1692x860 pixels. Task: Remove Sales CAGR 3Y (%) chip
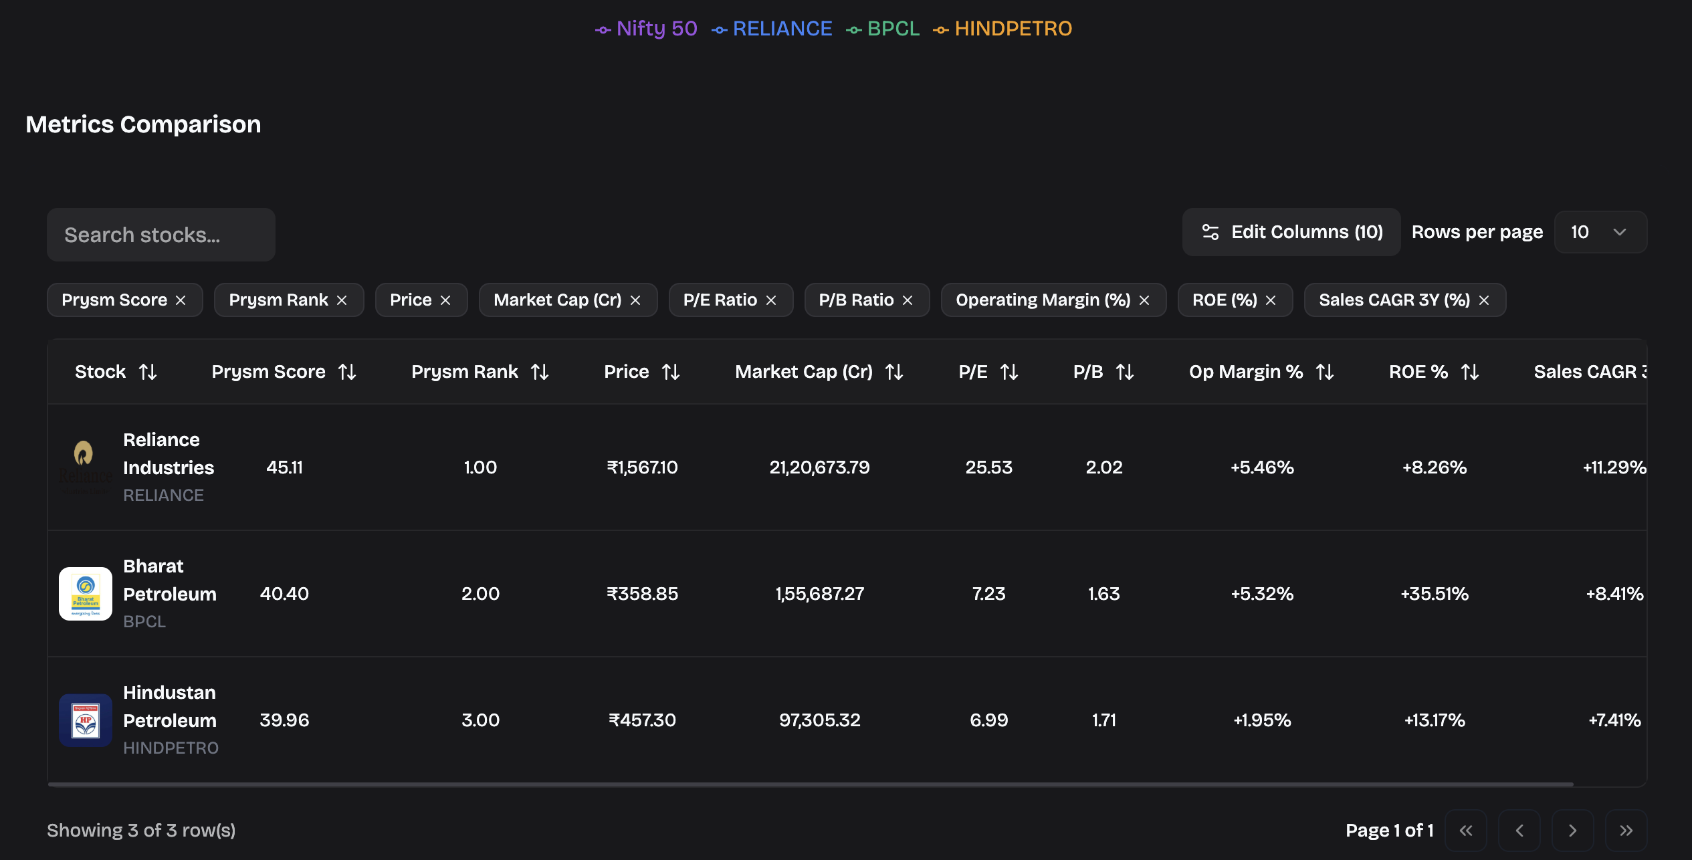pyautogui.click(x=1484, y=300)
